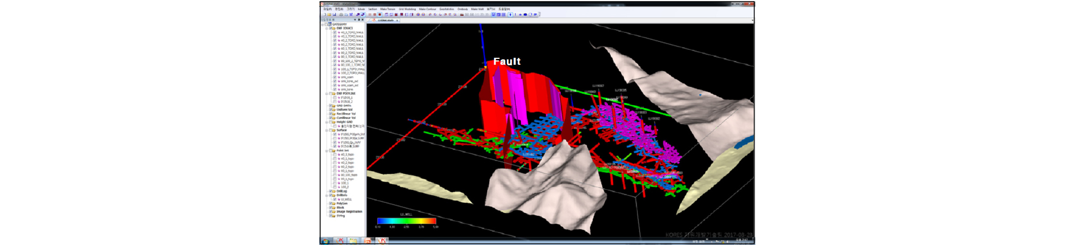This screenshot has width=1075, height=245.
Task: Click the zoom out minus icon
Action: point(423,14)
